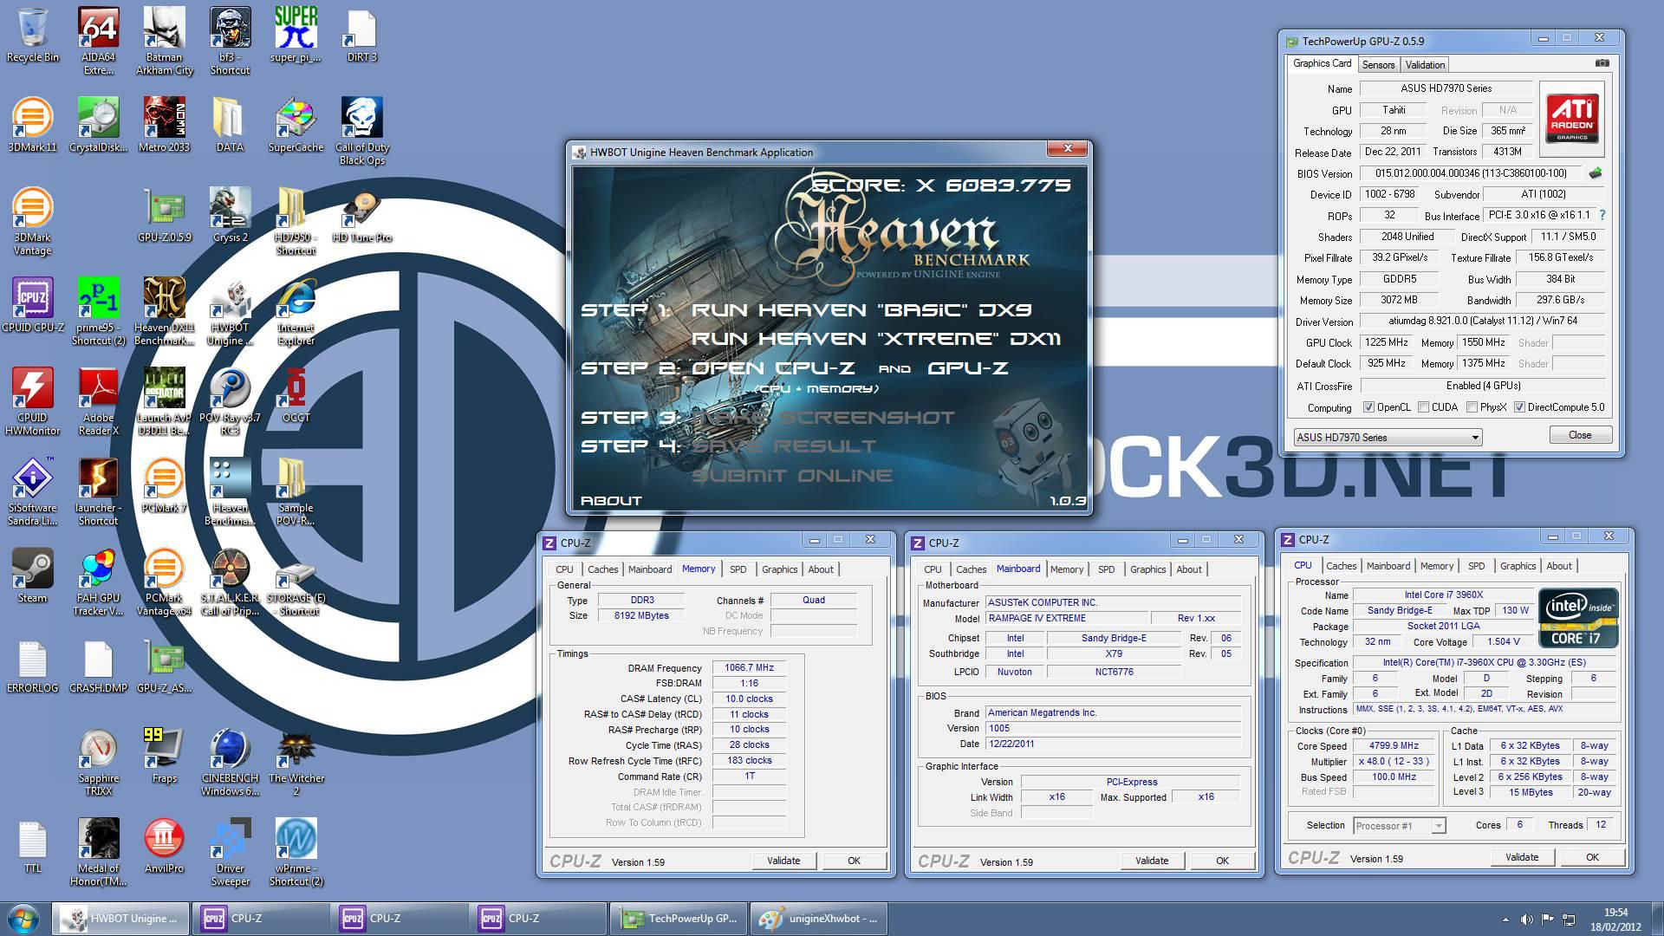Click GPU-Z screenshot camera icon

pos(1602,63)
